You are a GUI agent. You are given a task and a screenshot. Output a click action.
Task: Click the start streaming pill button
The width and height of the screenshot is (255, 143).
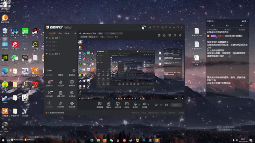click(176, 105)
